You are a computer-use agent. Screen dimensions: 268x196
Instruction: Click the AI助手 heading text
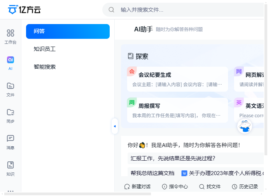coord(143,29)
